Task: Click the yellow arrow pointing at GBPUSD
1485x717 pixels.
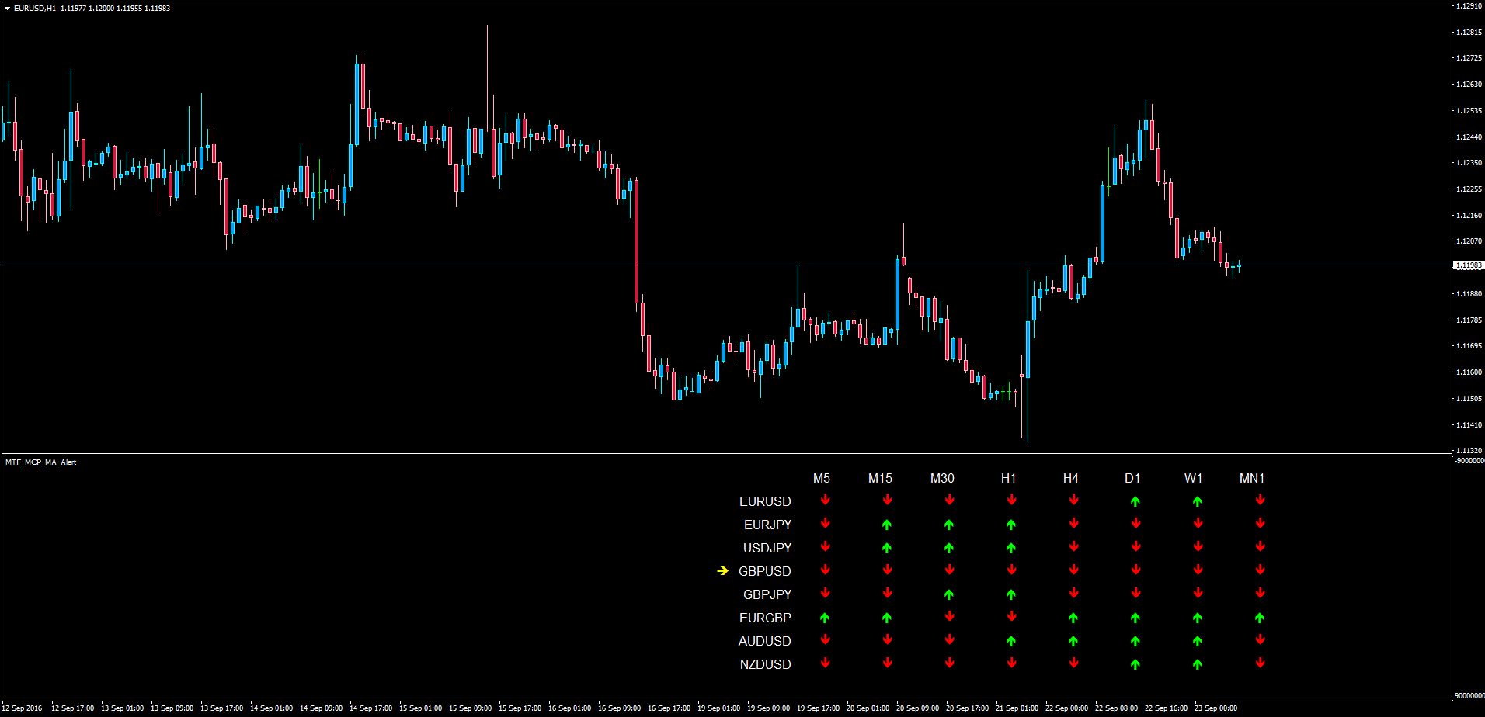Action: click(723, 570)
